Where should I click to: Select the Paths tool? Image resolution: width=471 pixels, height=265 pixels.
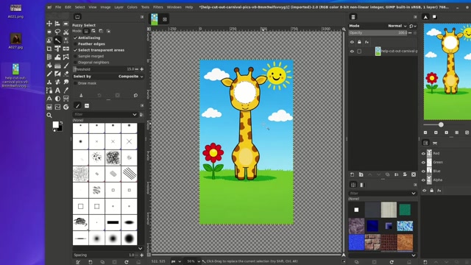49,91
